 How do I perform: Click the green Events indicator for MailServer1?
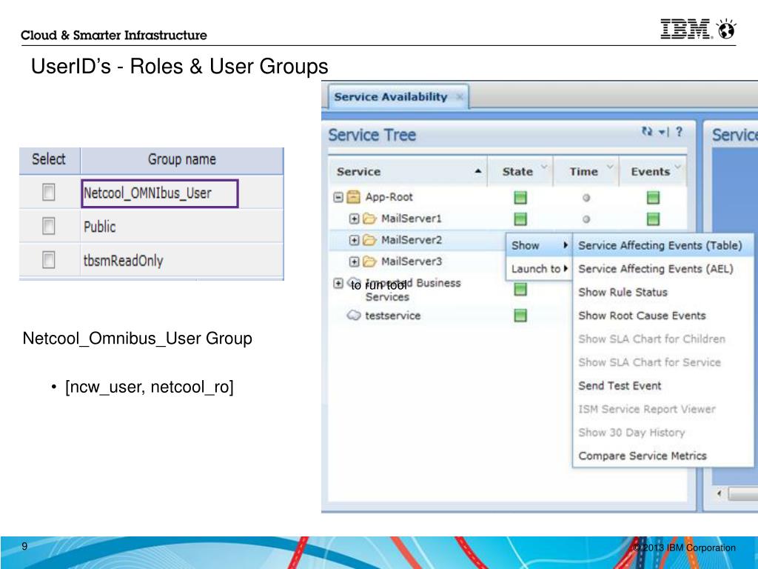[x=653, y=219]
